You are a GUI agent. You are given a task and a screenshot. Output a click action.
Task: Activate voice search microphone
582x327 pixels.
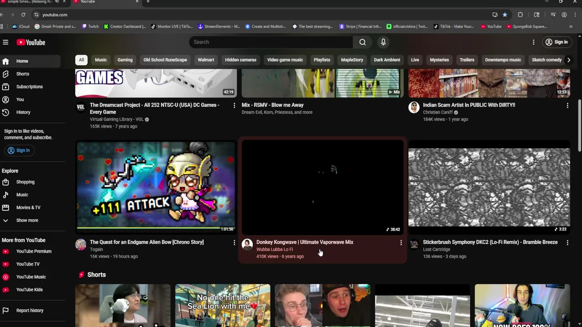point(383,42)
